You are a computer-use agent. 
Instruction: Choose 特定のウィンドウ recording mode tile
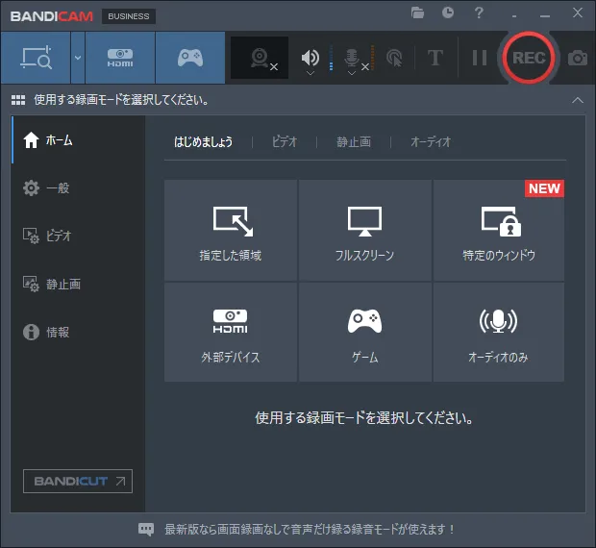pyautogui.click(x=499, y=231)
